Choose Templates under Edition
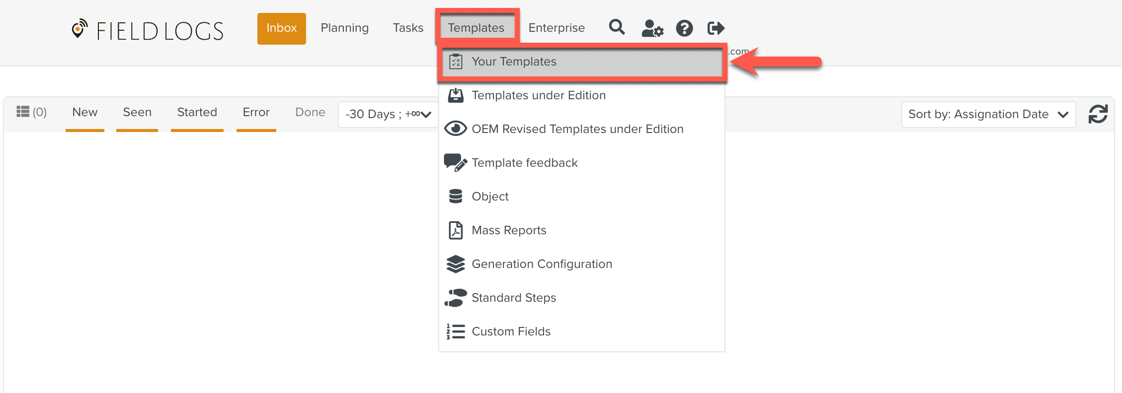This screenshot has height=393, width=1122. click(539, 95)
